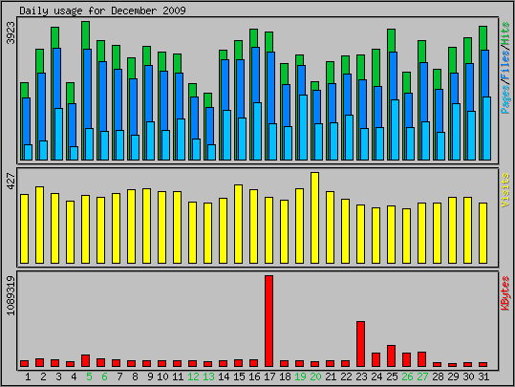Click the red KBytes bar for day 17

(x=268, y=321)
